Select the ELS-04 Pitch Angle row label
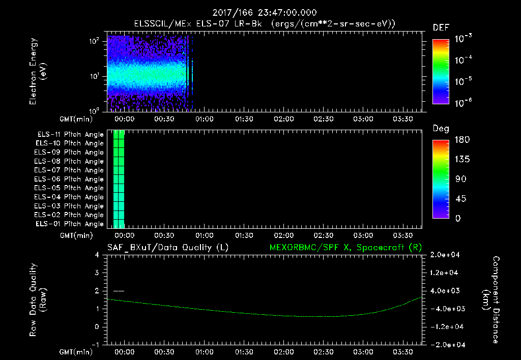Screen dimensions: 521x360 coord(69,197)
